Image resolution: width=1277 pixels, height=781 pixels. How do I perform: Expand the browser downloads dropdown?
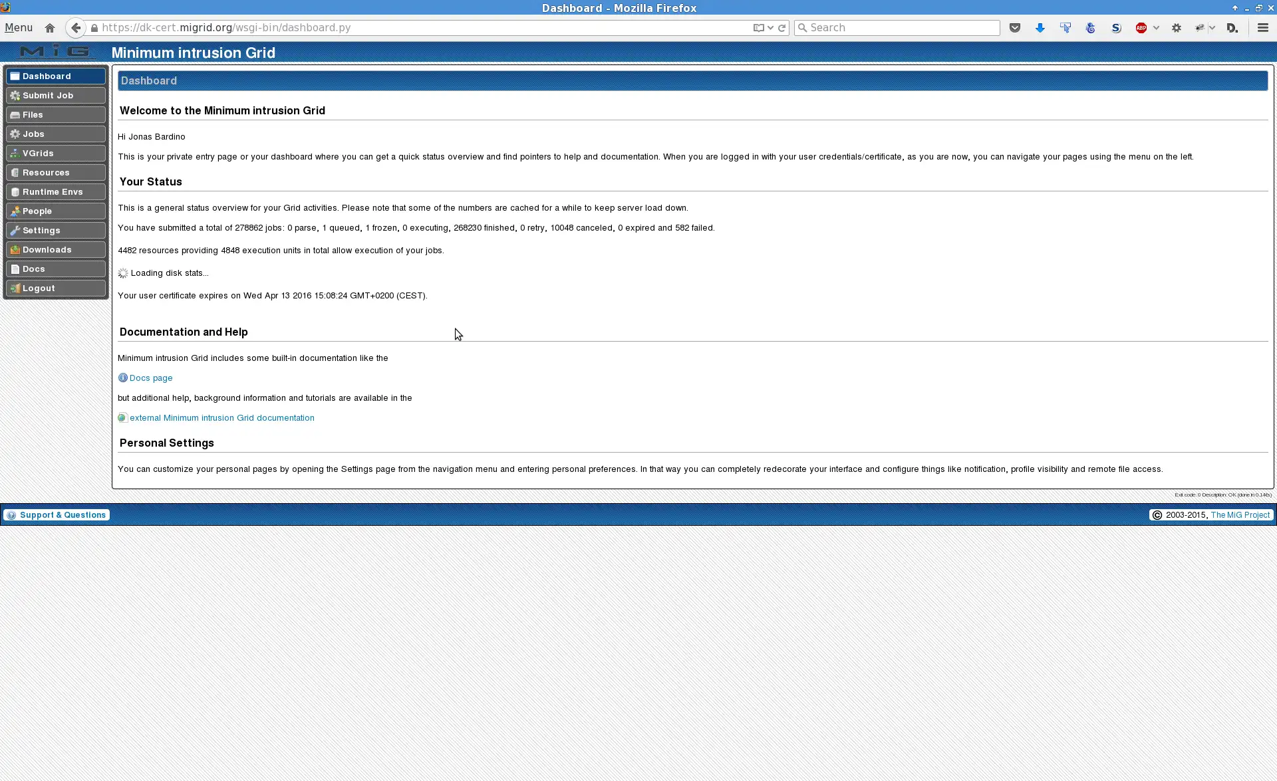point(1040,27)
